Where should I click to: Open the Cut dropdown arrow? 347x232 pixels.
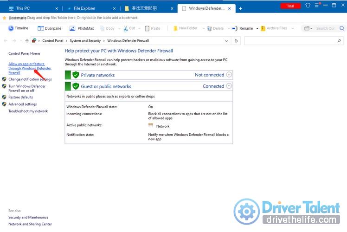(140, 28)
